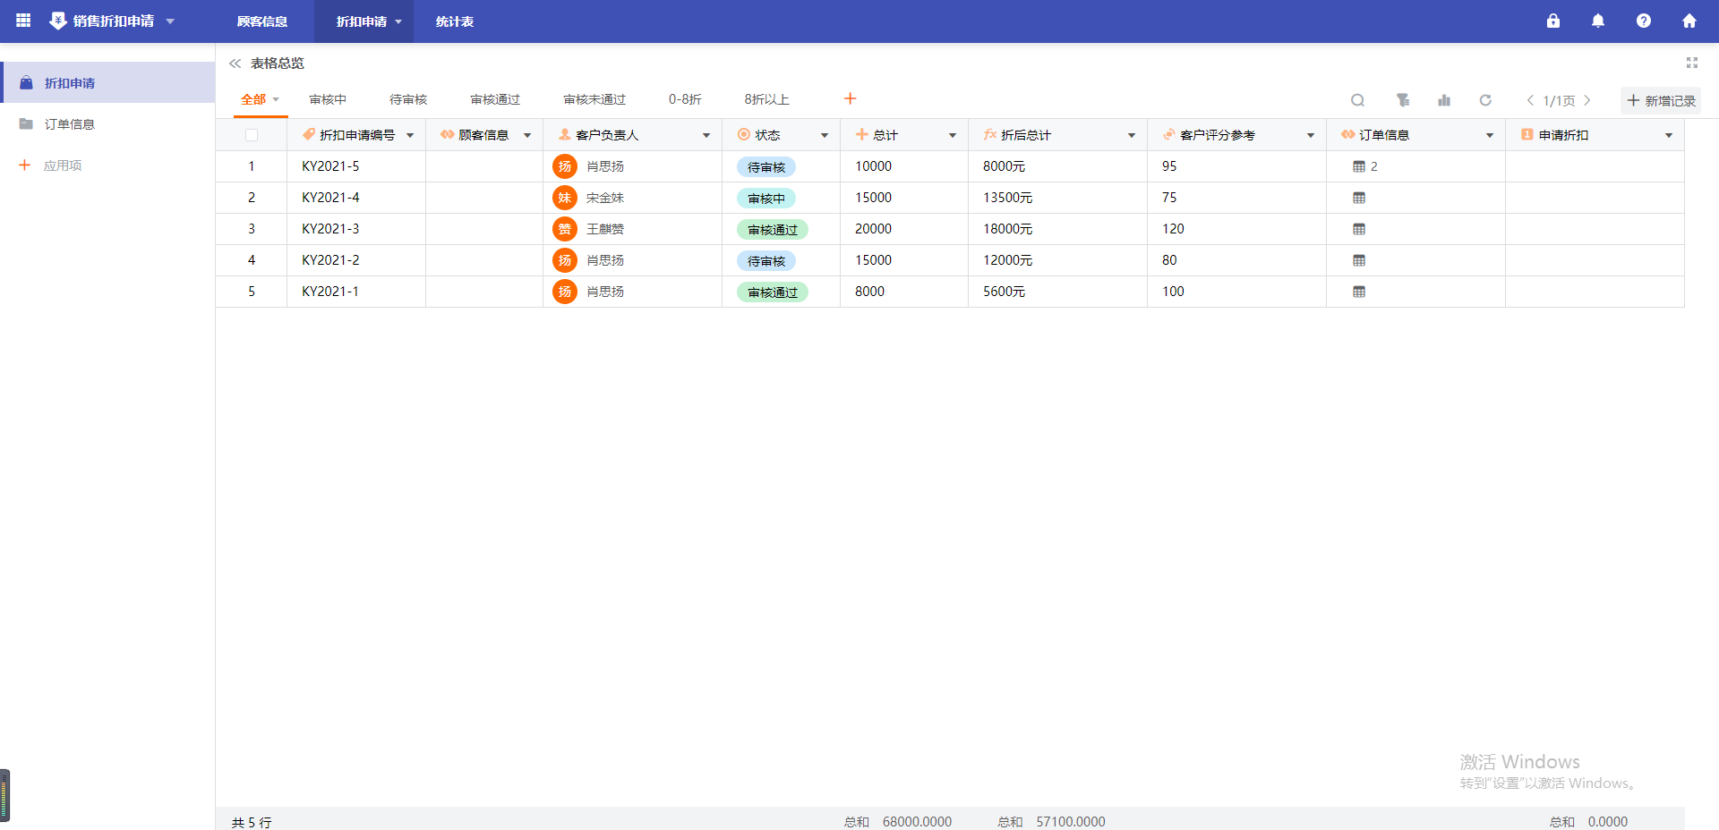The image size is (1719, 830).
Task: Click the lock icon in top bar
Action: (1553, 21)
